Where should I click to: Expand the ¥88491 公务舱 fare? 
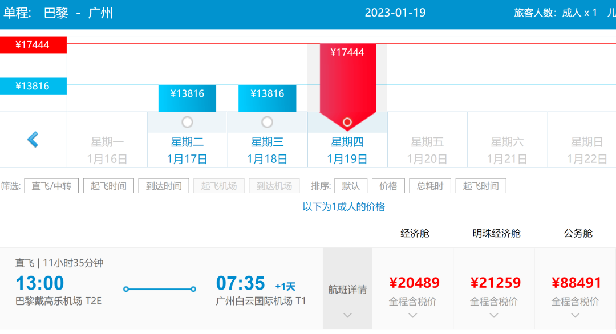576,289
